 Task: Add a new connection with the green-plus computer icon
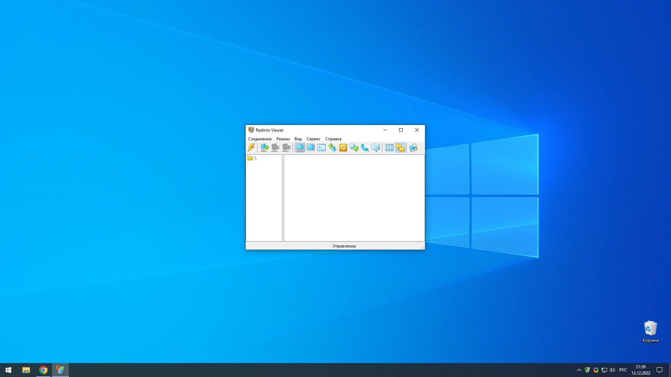(x=265, y=148)
